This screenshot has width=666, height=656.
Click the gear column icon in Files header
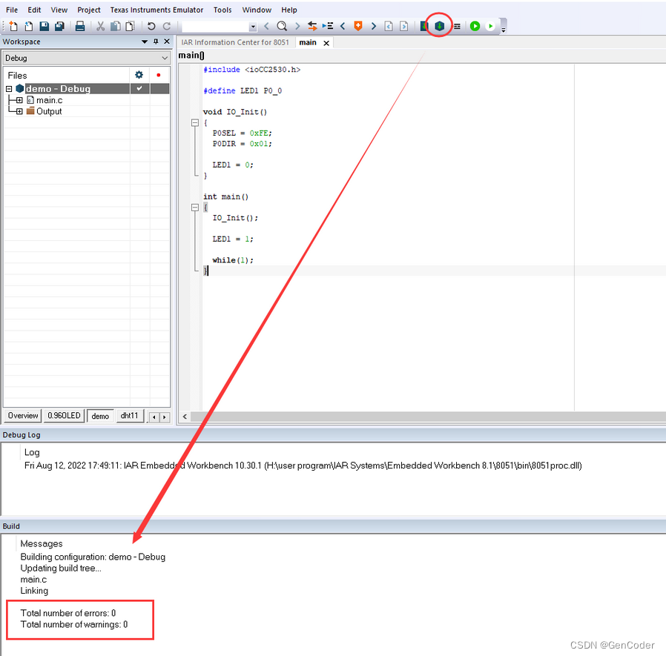click(139, 75)
